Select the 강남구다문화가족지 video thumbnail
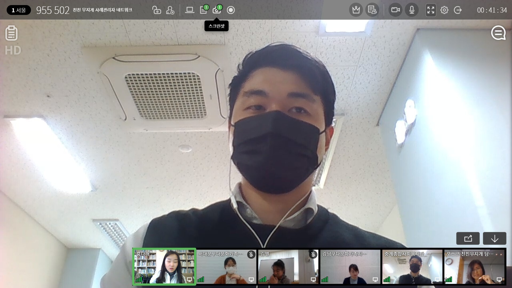The height and width of the screenshot is (288, 512). click(x=350, y=267)
